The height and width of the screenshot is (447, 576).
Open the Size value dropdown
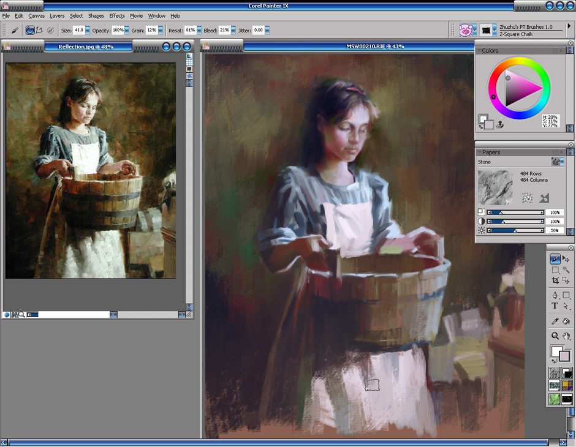click(x=88, y=30)
